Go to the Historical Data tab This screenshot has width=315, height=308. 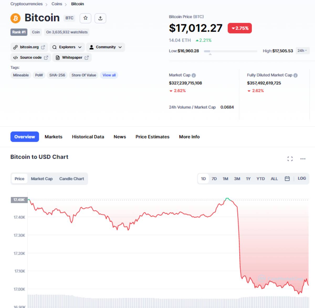pos(88,137)
